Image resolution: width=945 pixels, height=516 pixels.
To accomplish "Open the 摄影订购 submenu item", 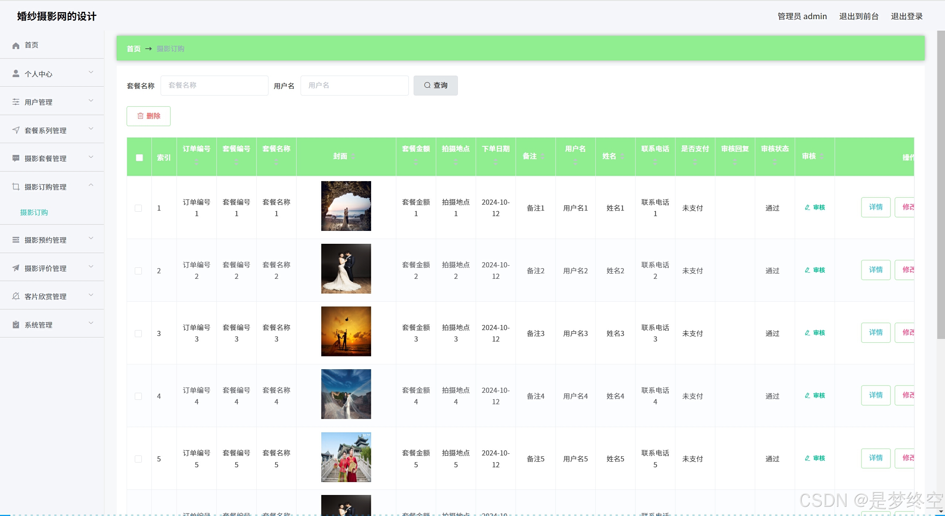I will (x=34, y=212).
